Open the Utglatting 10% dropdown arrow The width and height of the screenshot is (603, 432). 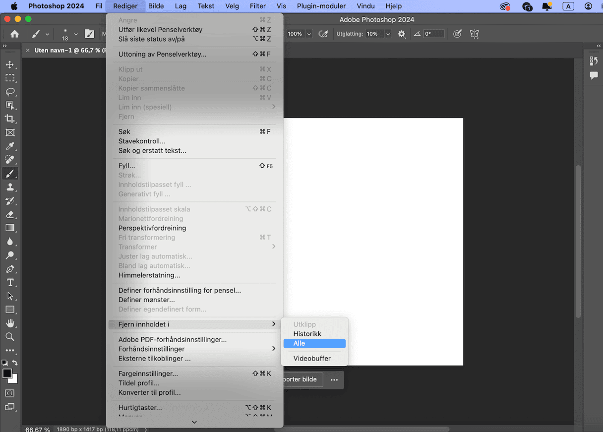(388, 34)
